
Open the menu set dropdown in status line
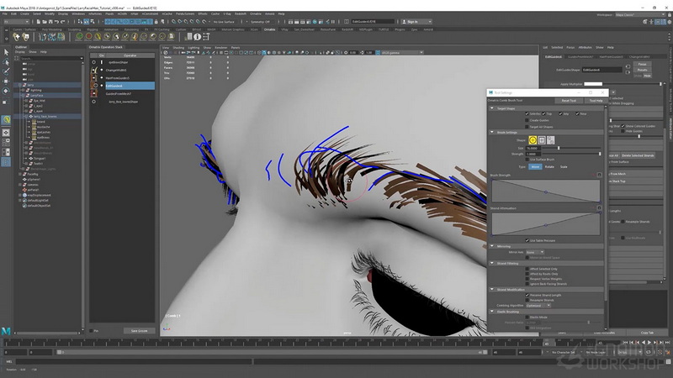tap(16, 22)
